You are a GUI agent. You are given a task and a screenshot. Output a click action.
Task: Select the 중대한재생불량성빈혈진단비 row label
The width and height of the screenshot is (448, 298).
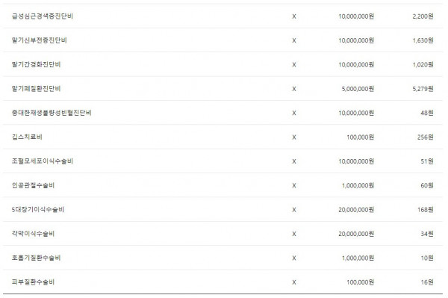(x=52, y=113)
